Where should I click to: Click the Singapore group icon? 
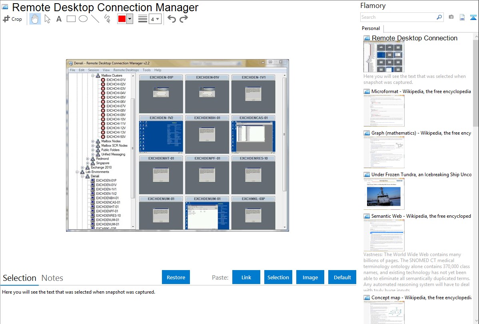pos(93,163)
